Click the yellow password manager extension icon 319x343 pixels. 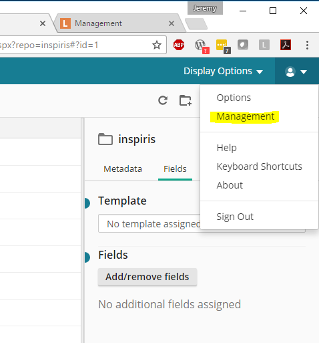click(x=223, y=46)
